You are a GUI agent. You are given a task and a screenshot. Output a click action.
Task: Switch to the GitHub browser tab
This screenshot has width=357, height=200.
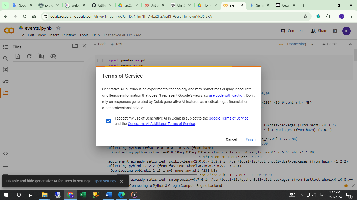coord(102,5)
